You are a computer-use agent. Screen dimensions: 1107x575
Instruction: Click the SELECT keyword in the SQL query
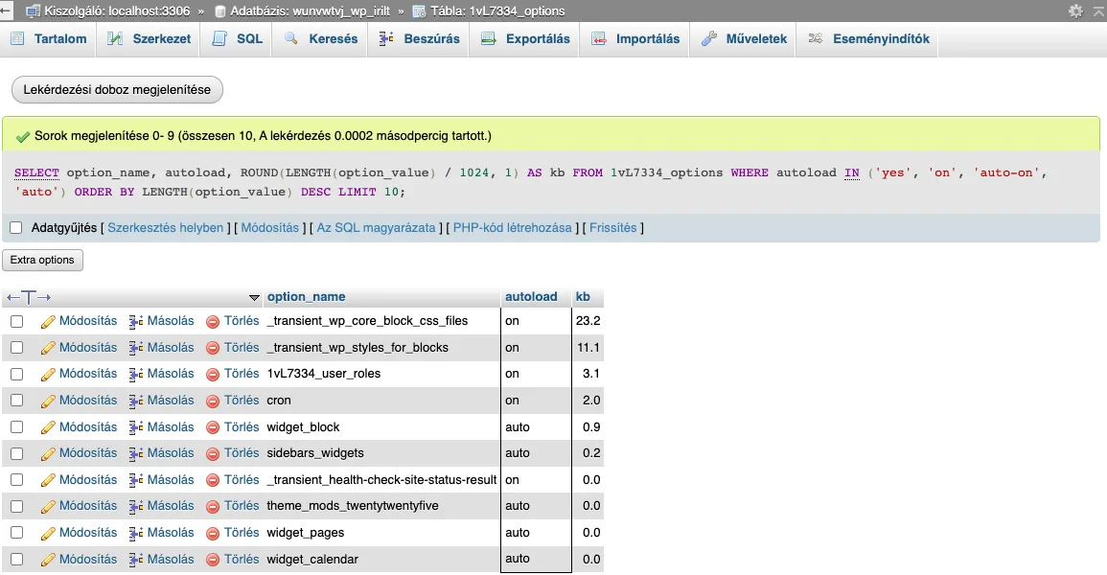(x=36, y=172)
